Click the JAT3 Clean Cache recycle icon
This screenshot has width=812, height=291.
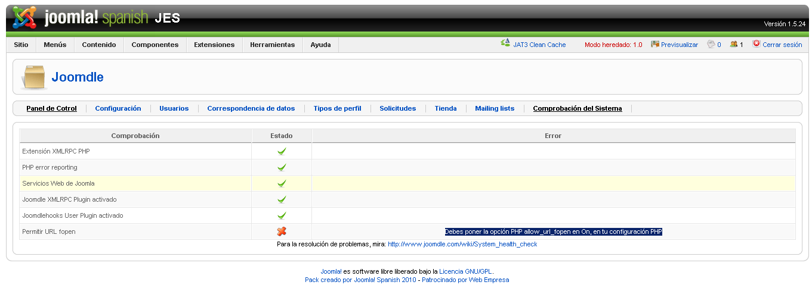[505, 43]
